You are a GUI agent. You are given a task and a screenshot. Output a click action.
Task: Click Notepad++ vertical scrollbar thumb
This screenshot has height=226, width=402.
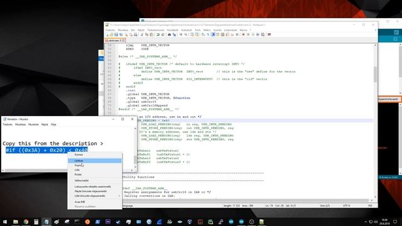pos(376,74)
